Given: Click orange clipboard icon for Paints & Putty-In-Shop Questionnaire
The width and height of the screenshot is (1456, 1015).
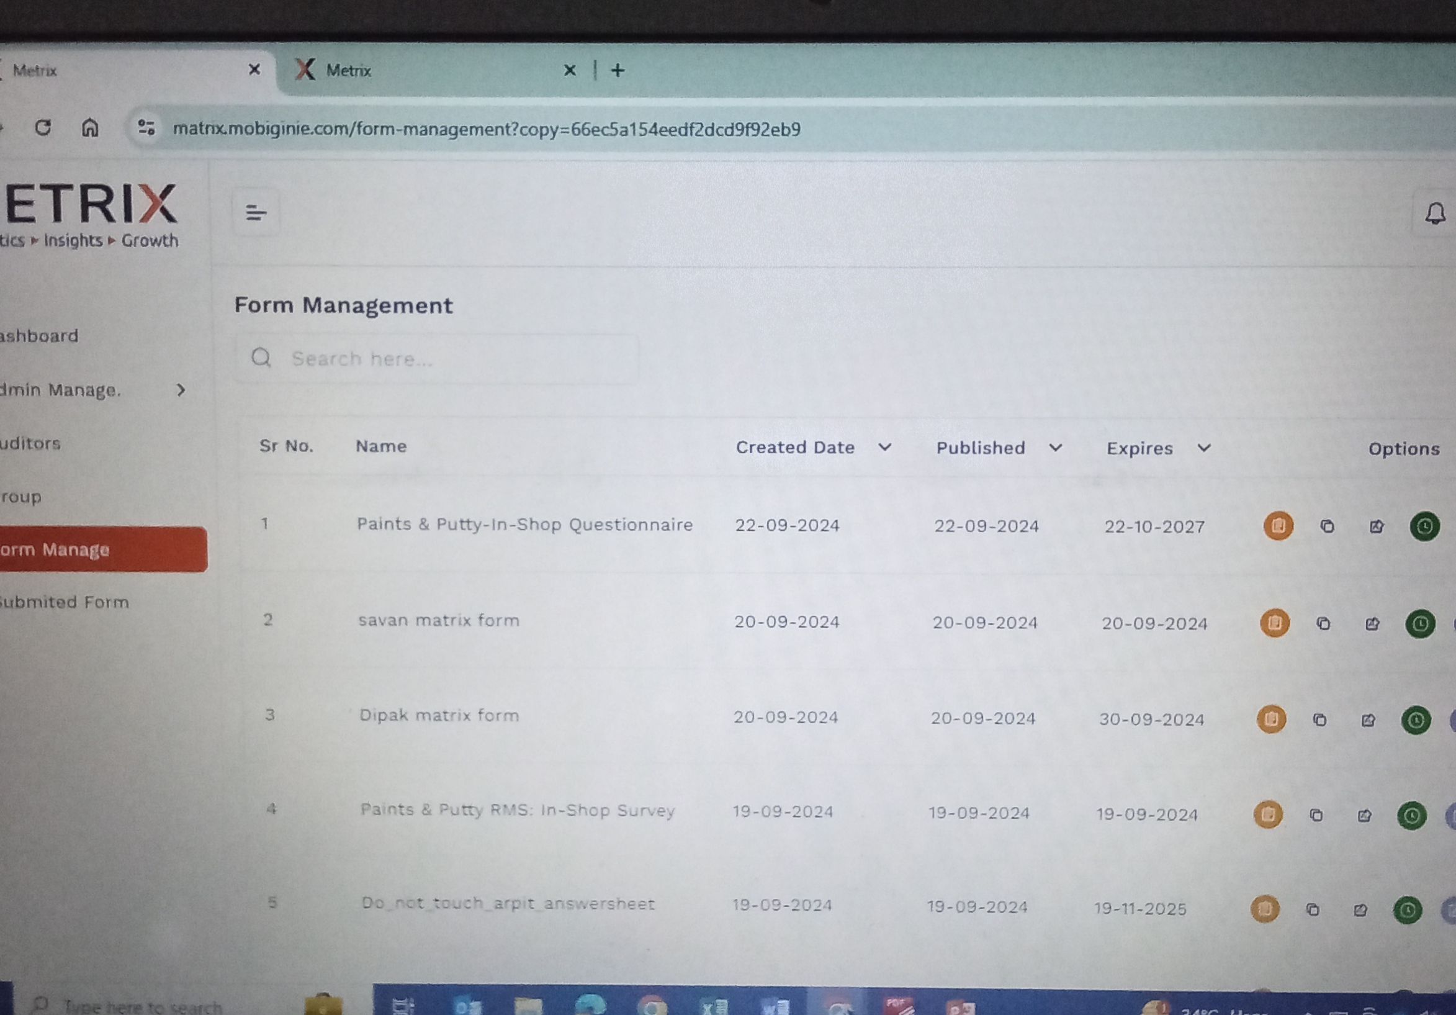Looking at the screenshot, I should 1278,526.
